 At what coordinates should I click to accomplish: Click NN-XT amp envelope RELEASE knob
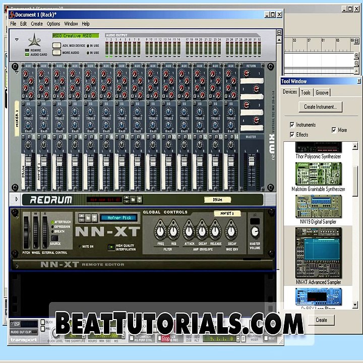216,231
